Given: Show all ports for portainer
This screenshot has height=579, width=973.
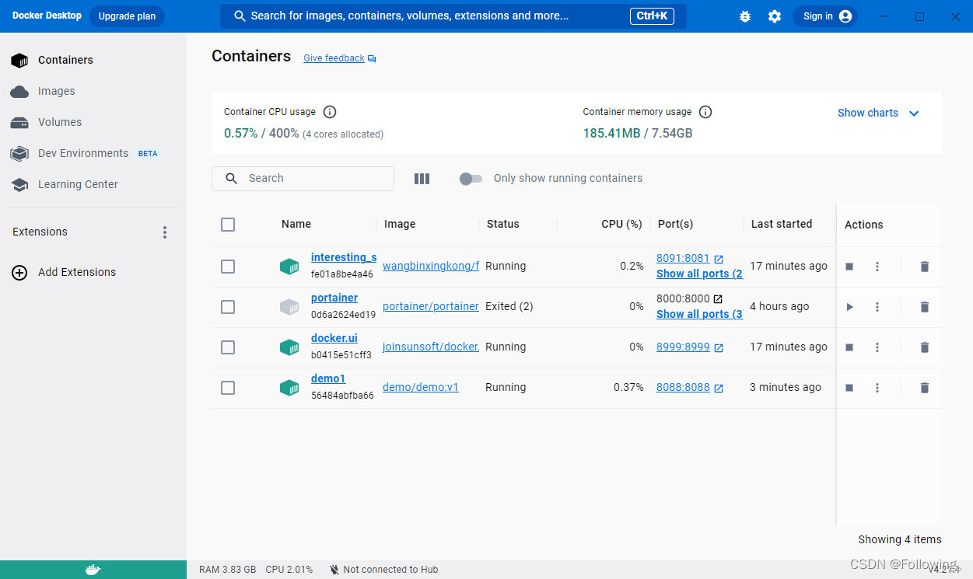Looking at the screenshot, I should [x=699, y=315].
